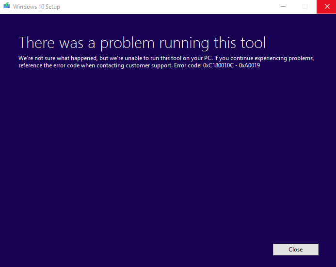Click the Close button in the dialog
This screenshot has height=267, width=336.
coord(295,250)
